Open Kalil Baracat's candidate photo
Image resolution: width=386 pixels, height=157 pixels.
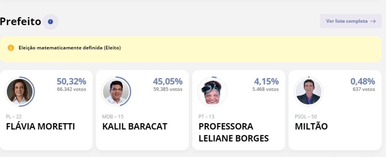116,91
